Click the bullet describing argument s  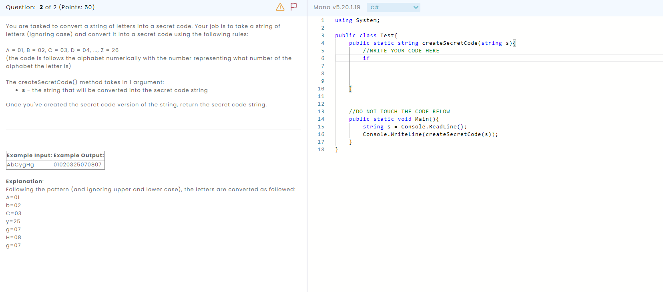(115, 90)
